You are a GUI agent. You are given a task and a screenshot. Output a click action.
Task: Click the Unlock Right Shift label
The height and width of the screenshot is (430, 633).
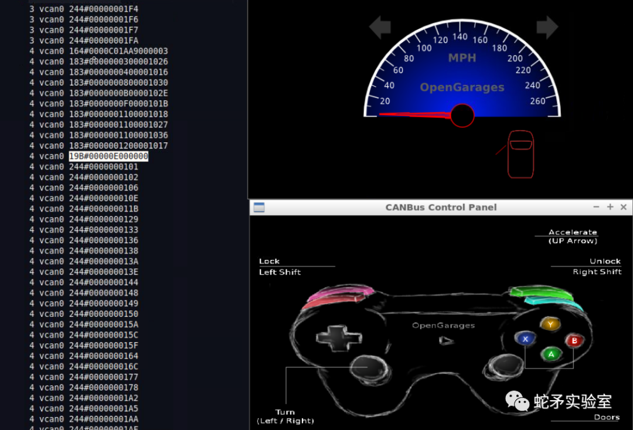597,266
